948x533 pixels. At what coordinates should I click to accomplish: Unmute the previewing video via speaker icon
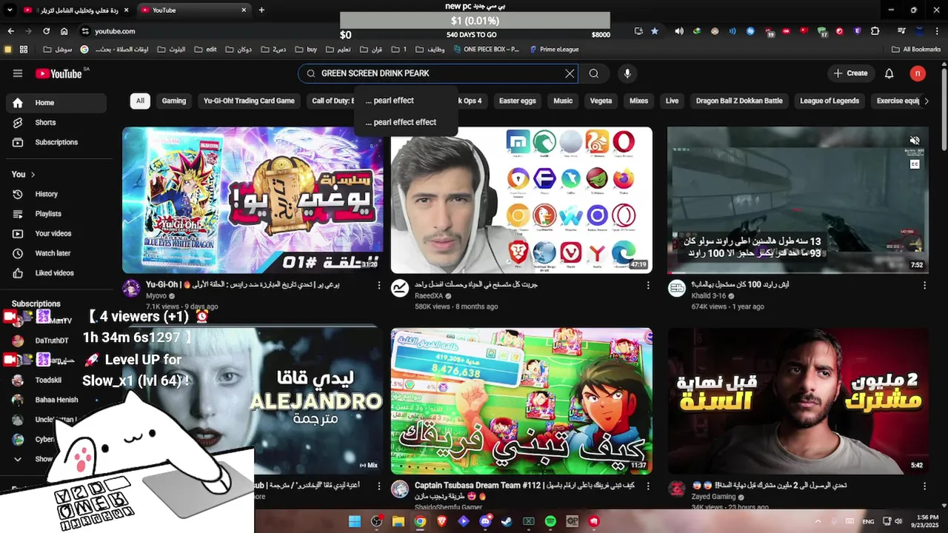tap(915, 141)
